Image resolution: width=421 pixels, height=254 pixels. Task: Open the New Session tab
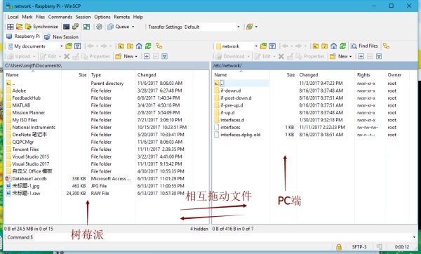pos(61,36)
